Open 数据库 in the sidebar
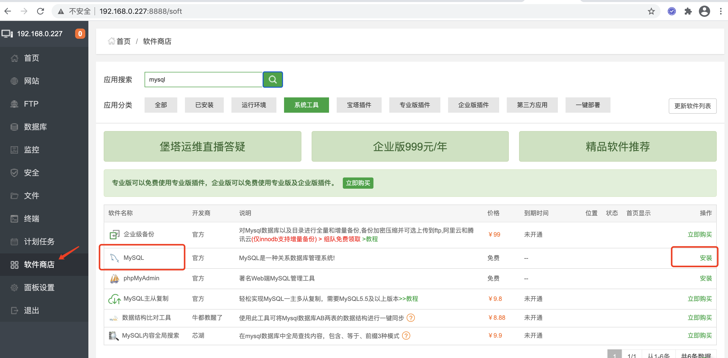The width and height of the screenshot is (728, 358). coord(35,127)
